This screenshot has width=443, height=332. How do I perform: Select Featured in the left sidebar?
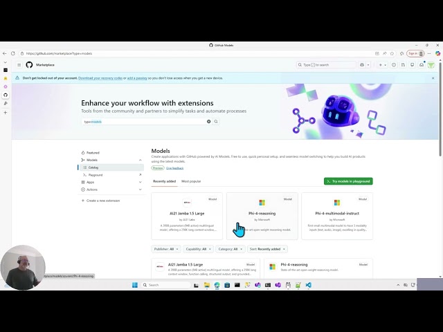(93, 153)
